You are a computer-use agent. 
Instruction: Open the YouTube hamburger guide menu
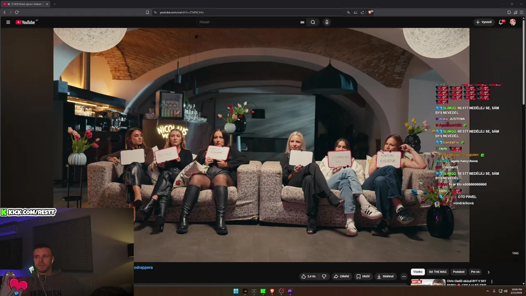[x=8, y=22]
